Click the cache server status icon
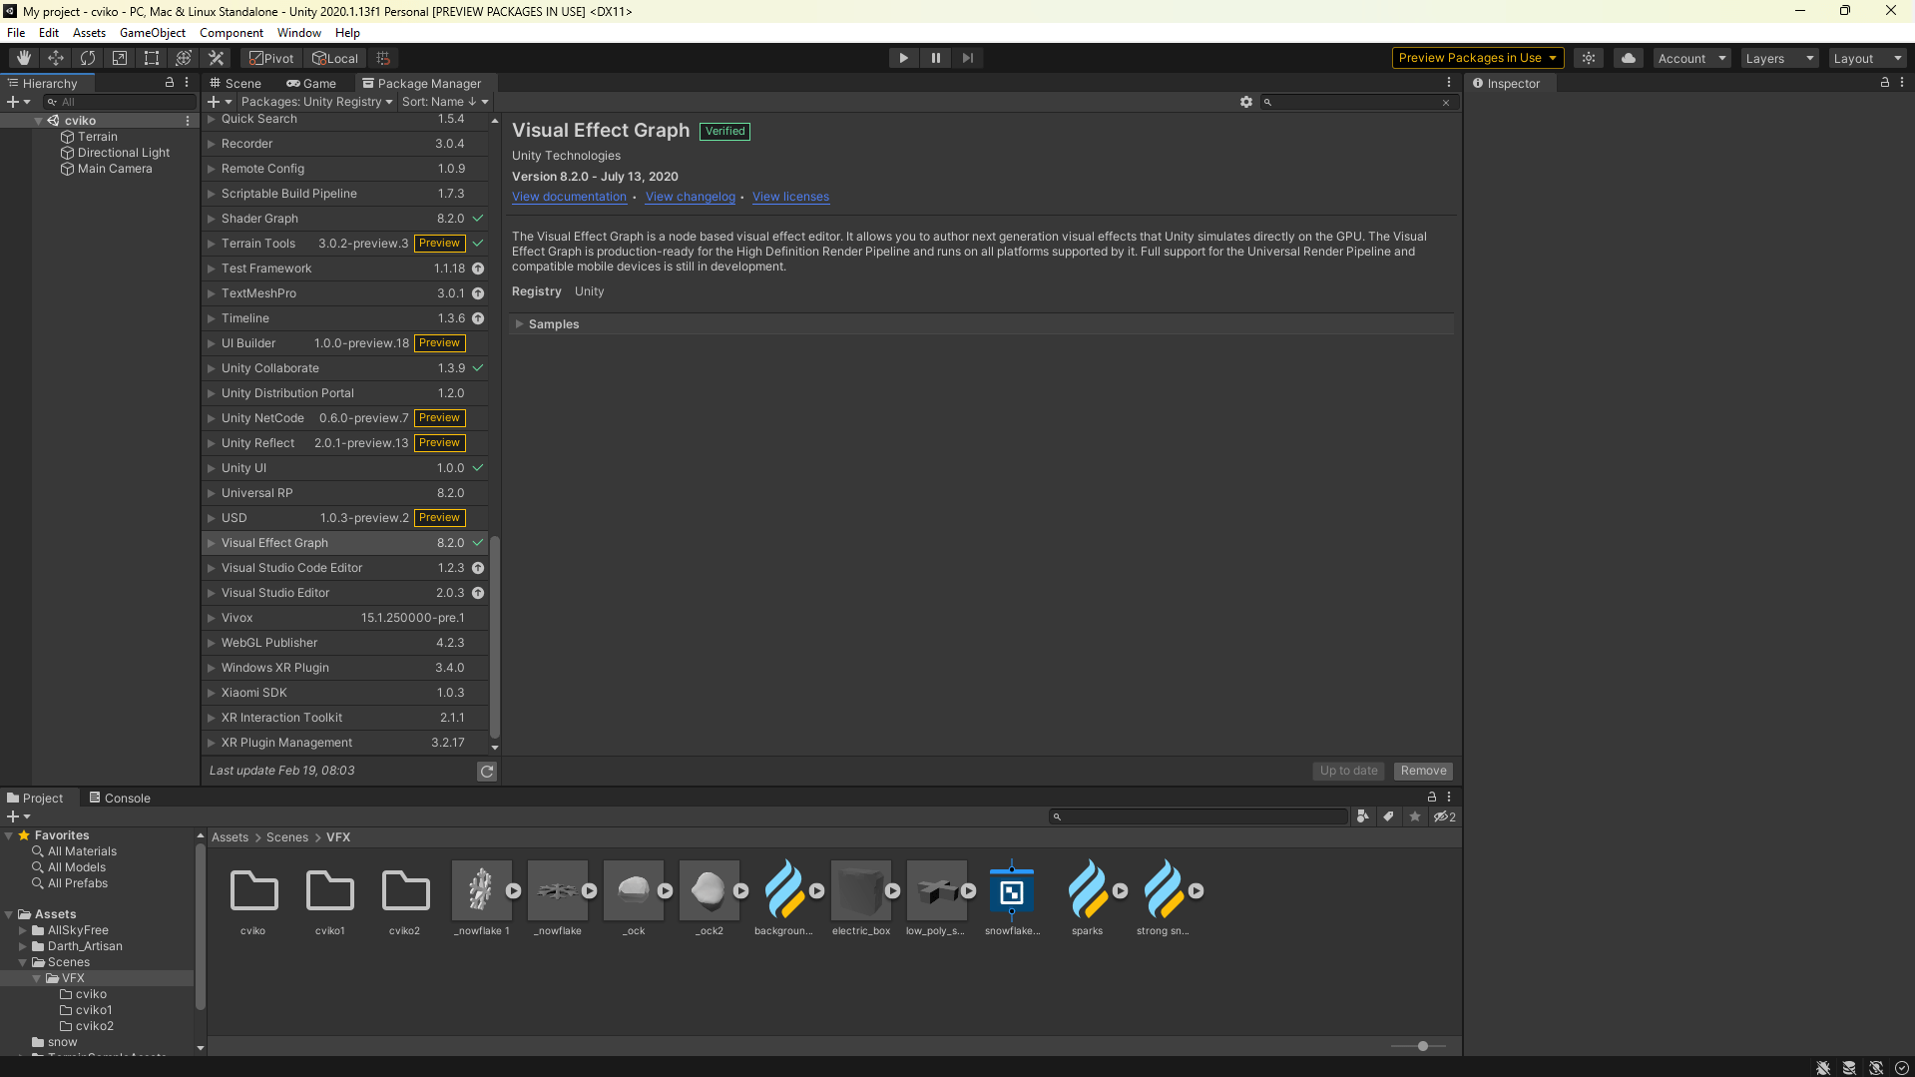This screenshot has width=1915, height=1077. coord(1849,1067)
